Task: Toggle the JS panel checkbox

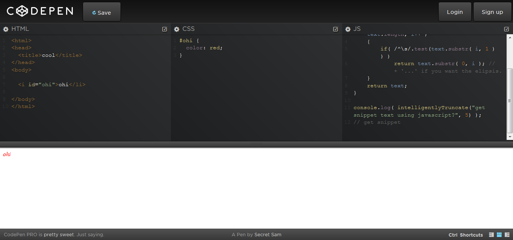Action: point(507,29)
